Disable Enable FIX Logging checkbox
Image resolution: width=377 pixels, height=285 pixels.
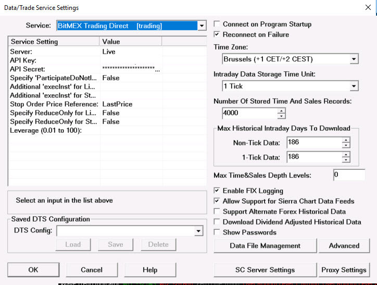click(217, 191)
